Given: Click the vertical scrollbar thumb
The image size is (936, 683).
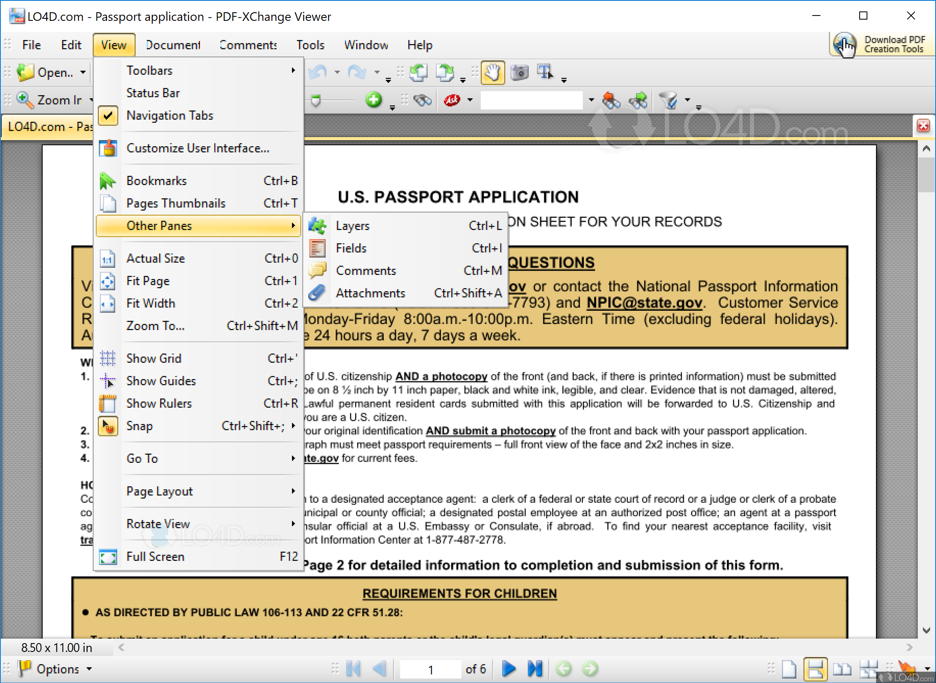Looking at the screenshot, I should [x=926, y=174].
